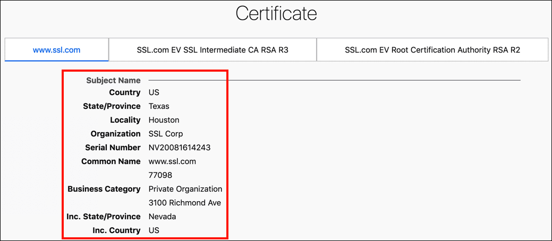This screenshot has height=241, width=552.
Task: Switch to the www.ssl.com certificate tab
Action: click(56, 50)
